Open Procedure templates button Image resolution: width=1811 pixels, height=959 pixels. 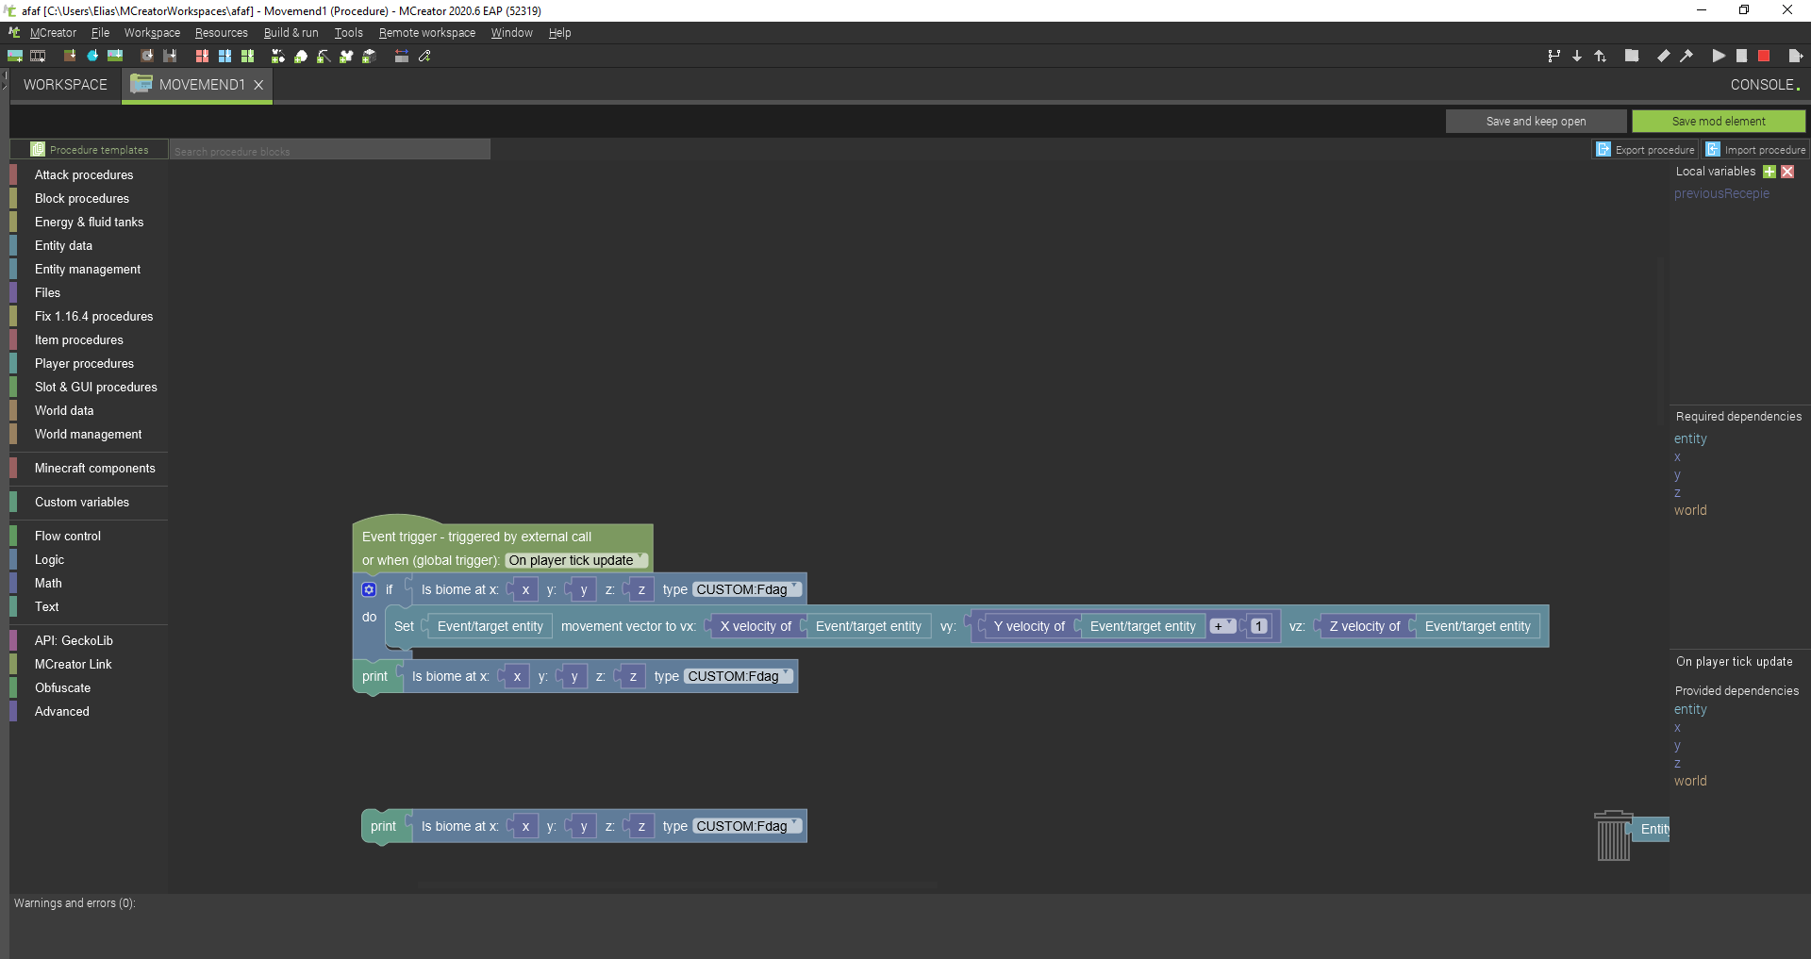click(x=90, y=150)
